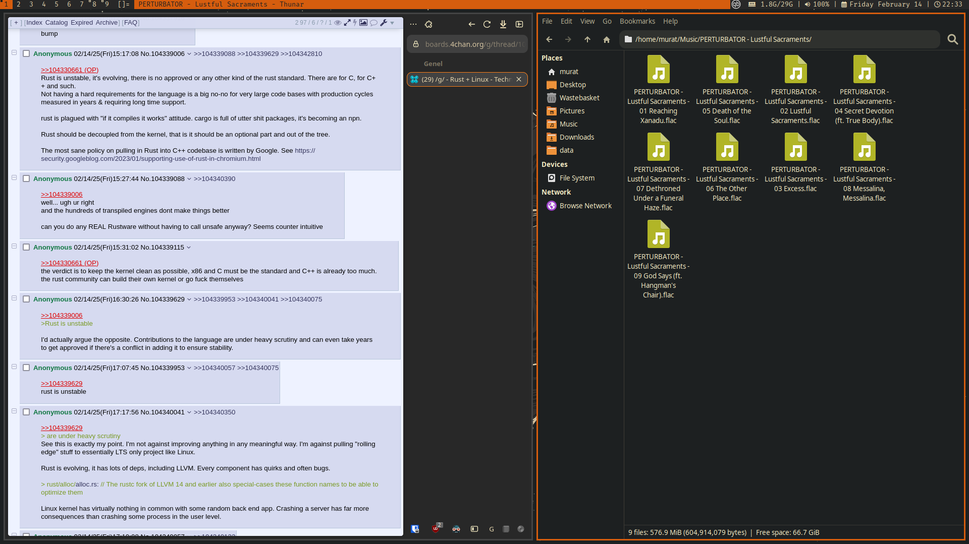Open Thunar Go menu
This screenshot has height=544, width=969.
607,21
